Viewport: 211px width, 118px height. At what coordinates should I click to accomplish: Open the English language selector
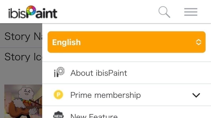126,42
